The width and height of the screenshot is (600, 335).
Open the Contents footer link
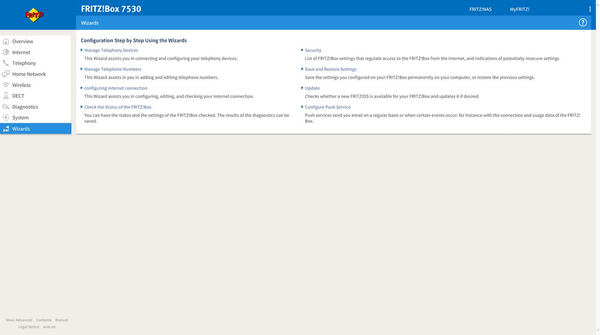coord(44,320)
